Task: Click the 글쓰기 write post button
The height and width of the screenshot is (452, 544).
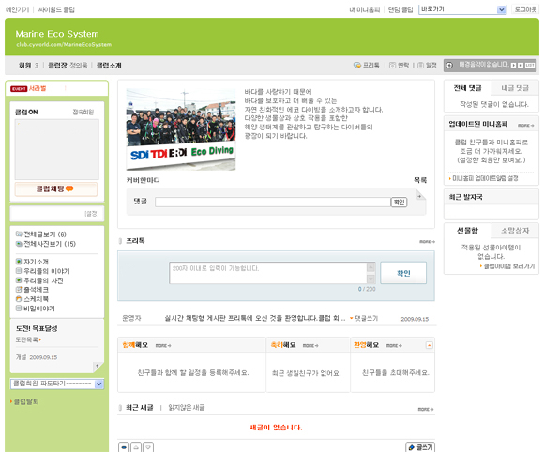Action: click(420, 447)
